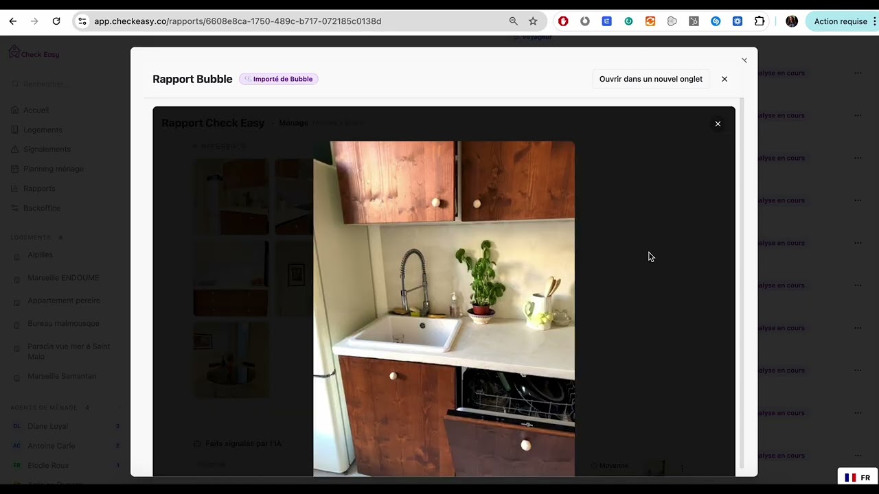879x494 pixels.
Task: Open the round blue Shazam-style extension
Action: [716, 21]
